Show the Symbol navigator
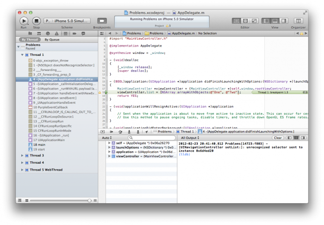 click(39, 33)
